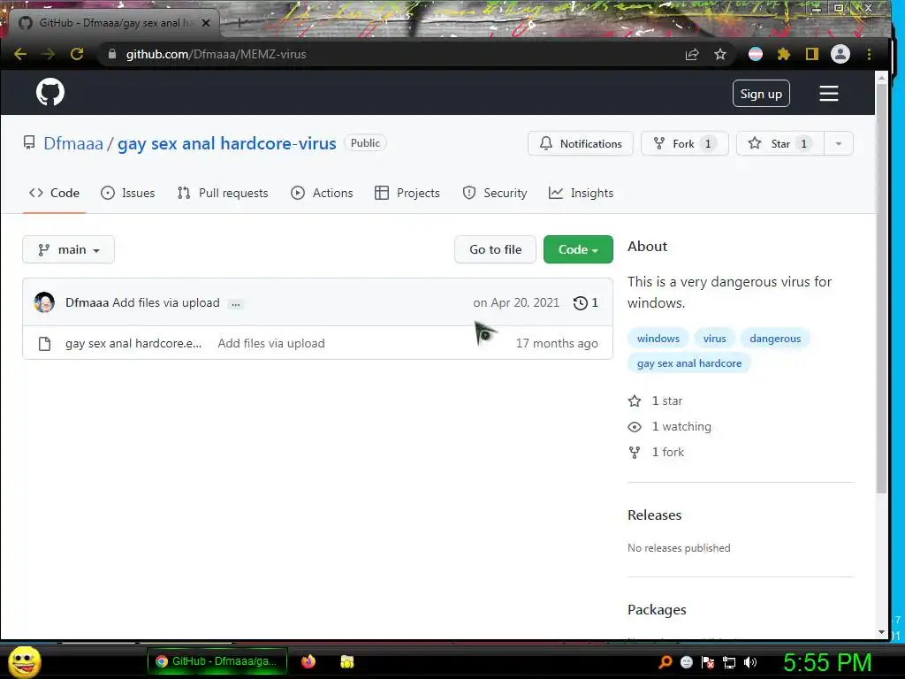Click the windows topic tag
This screenshot has width=905, height=679.
tap(658, 339)
